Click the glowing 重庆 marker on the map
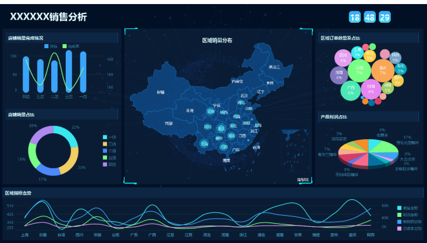This screenshot has width=427, height=243. pos(221,128)
